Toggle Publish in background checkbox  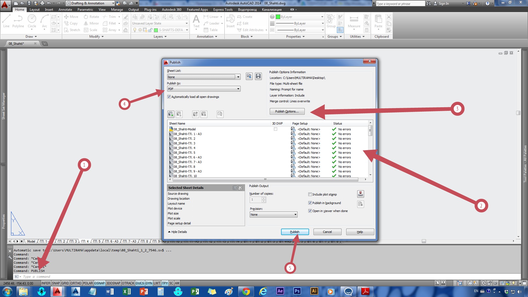coord(310,203)
